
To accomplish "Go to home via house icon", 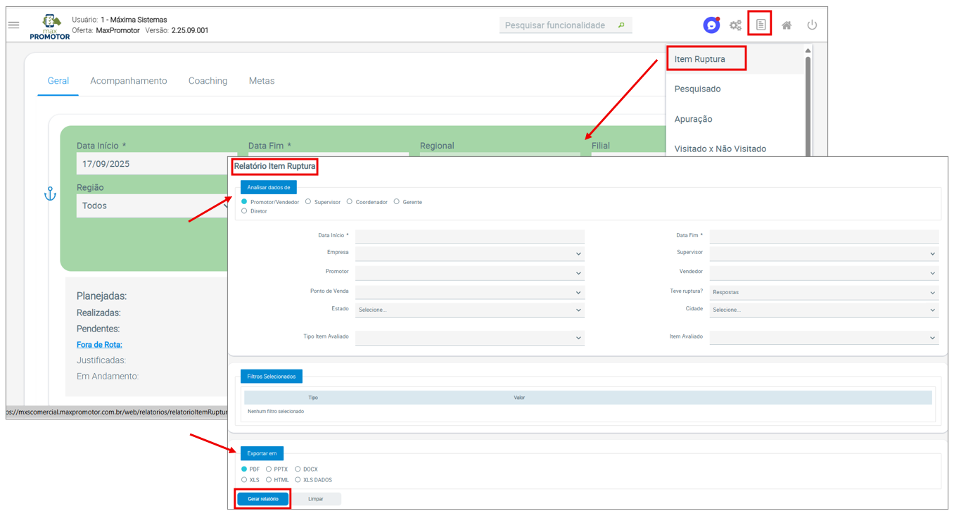I will (x=787, y=25).
